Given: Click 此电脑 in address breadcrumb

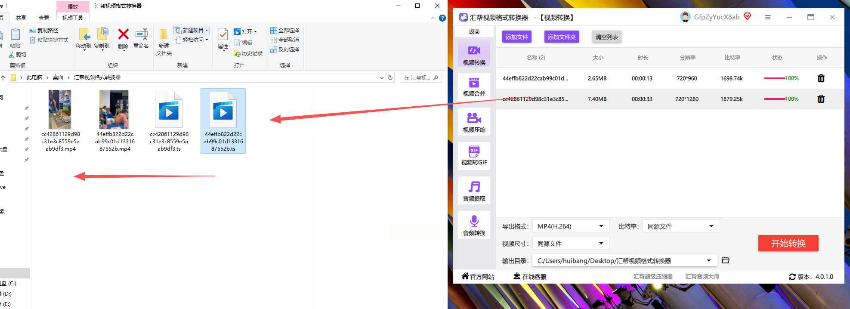Looking at the screenshot, I should [34, 77].
